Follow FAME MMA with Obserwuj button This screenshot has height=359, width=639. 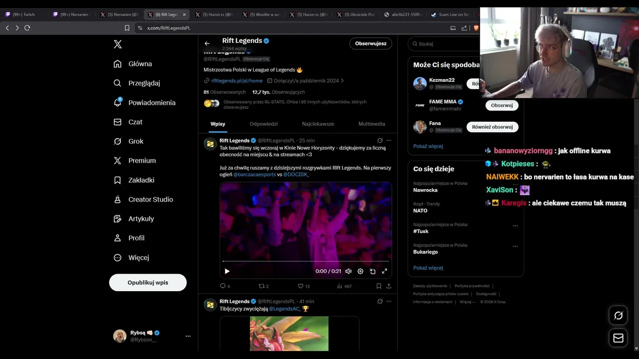[x=502, y=105]
